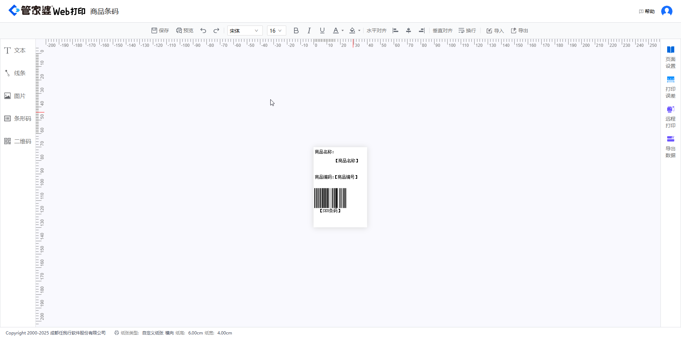Align content to the right horizontally
The image size is (681, 338).
421,31
